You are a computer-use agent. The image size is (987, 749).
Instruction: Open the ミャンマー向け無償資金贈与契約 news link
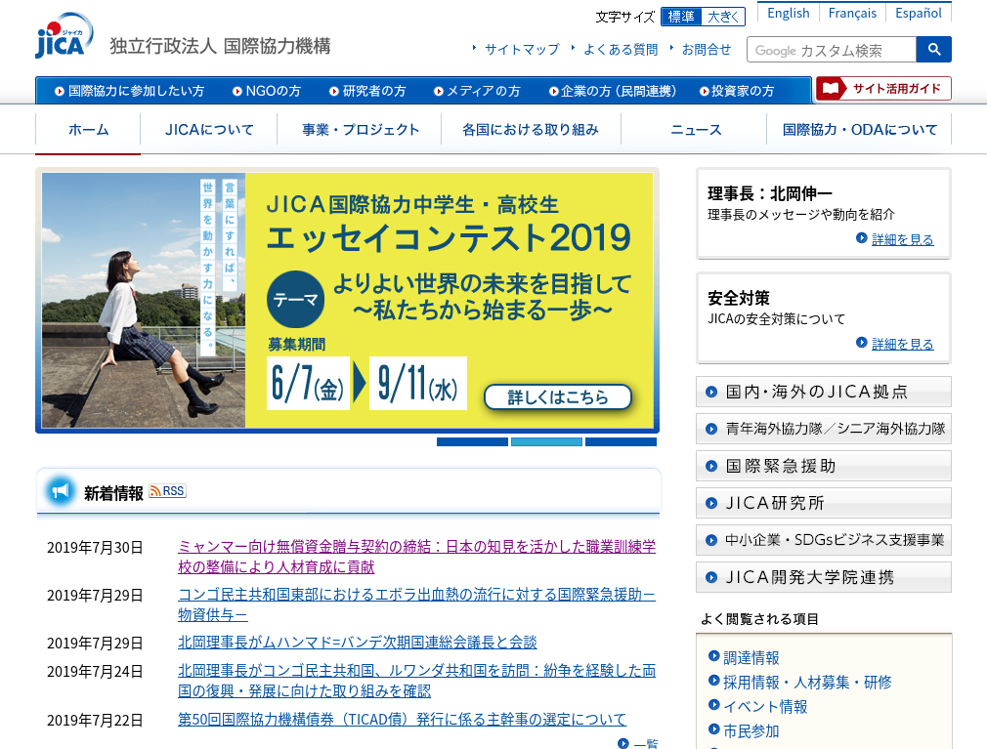coord(416,557)
